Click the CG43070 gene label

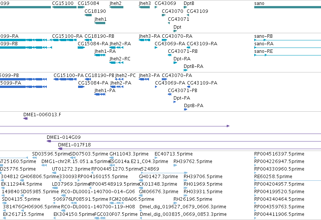point(172,11)
